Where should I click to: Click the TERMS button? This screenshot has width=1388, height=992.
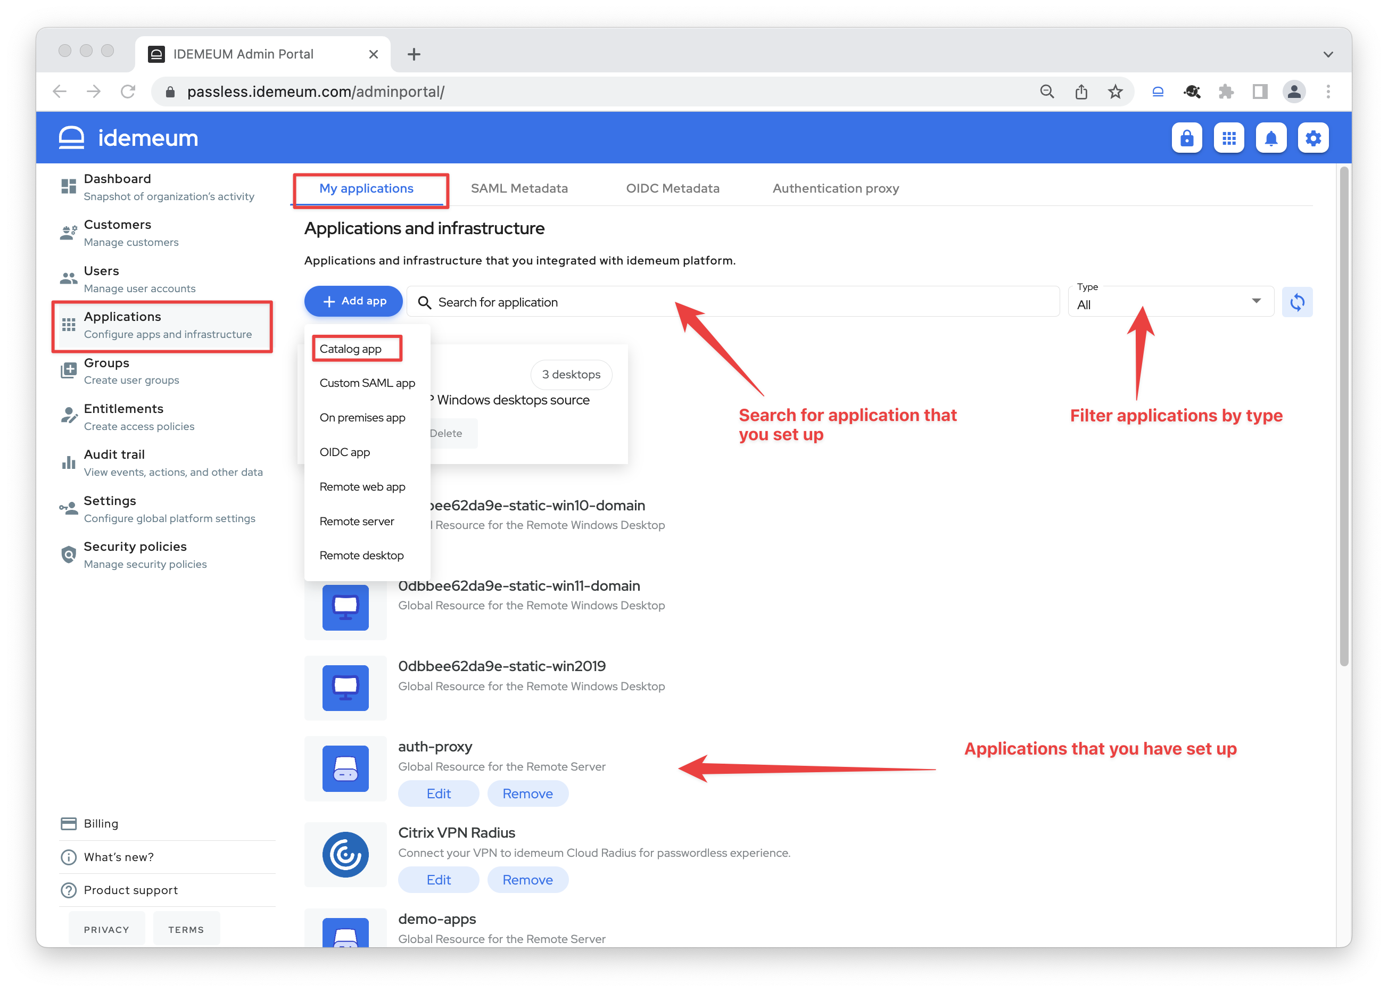click(x=186, y=929)
